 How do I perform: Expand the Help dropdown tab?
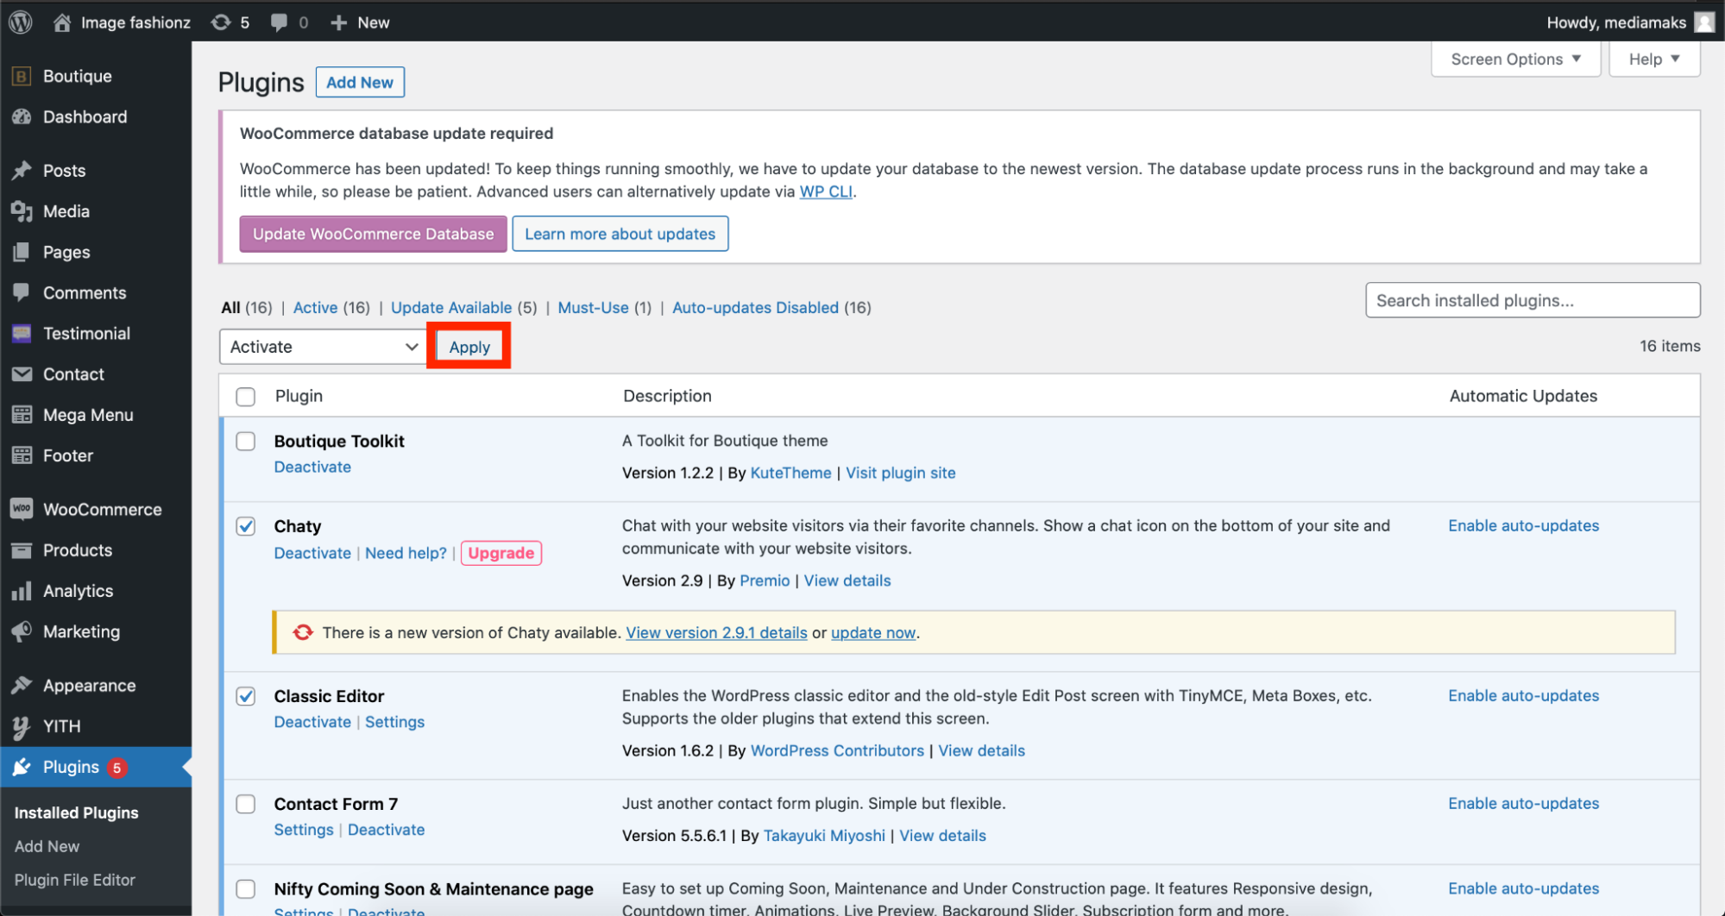[x=1653, y=60]
